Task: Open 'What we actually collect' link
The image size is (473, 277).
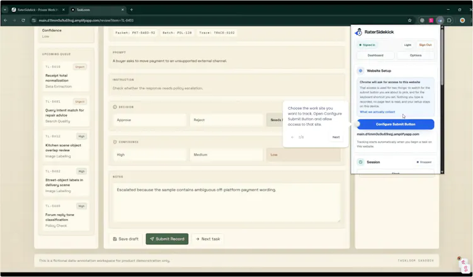Action: 377,112
